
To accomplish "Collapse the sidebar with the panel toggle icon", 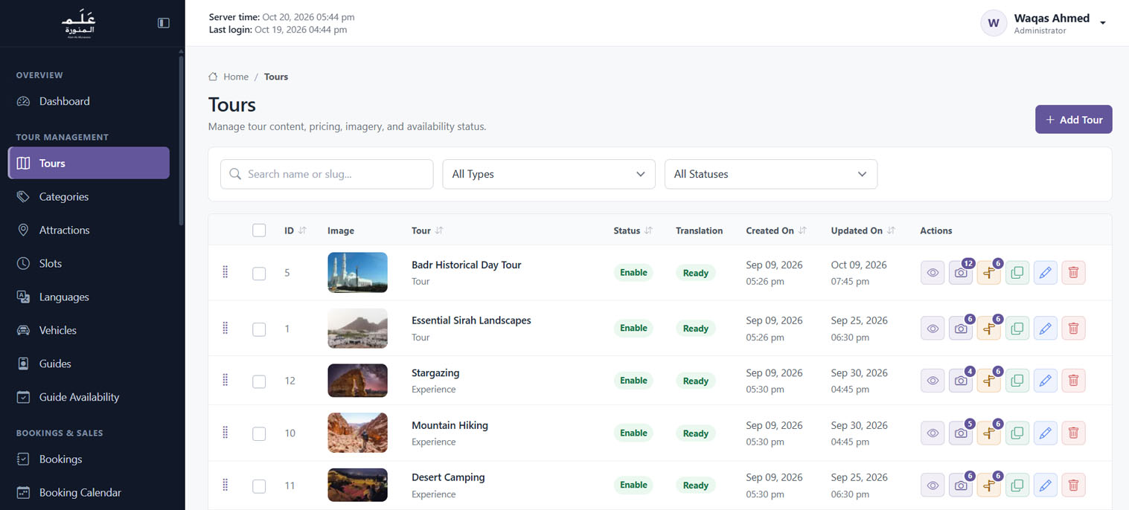I will (x=164, y=23).
